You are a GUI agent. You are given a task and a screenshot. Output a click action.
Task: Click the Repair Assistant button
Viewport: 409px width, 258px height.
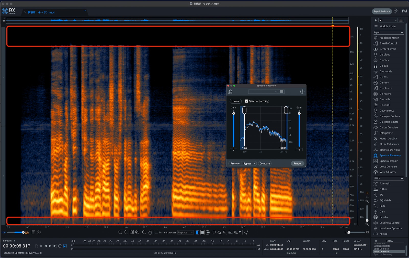click(382, 11)
